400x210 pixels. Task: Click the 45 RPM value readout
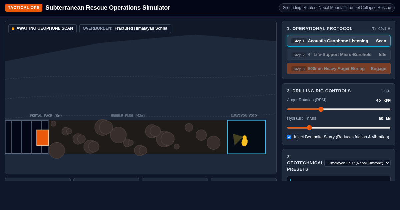383,100
